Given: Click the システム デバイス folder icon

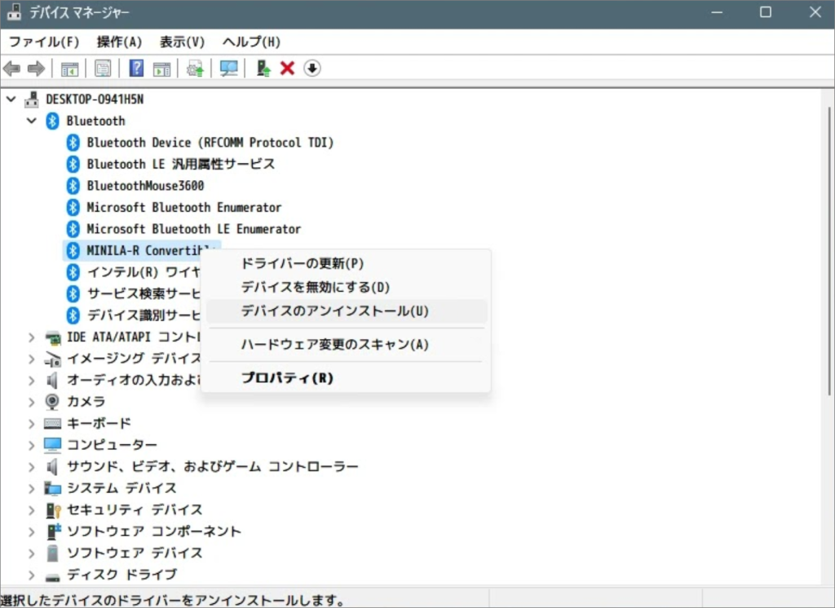Looking at the screenshot, I should click(x=53, y=488).
